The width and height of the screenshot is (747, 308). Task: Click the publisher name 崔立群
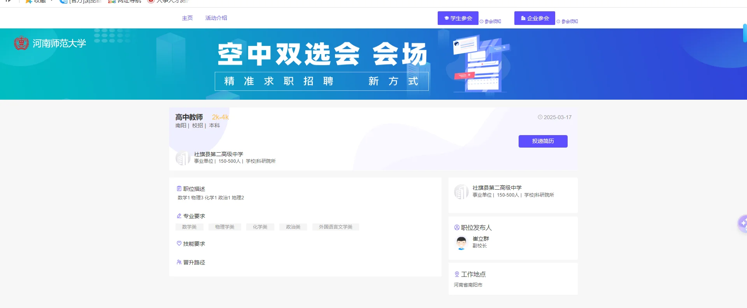click(x=481, y=239)
